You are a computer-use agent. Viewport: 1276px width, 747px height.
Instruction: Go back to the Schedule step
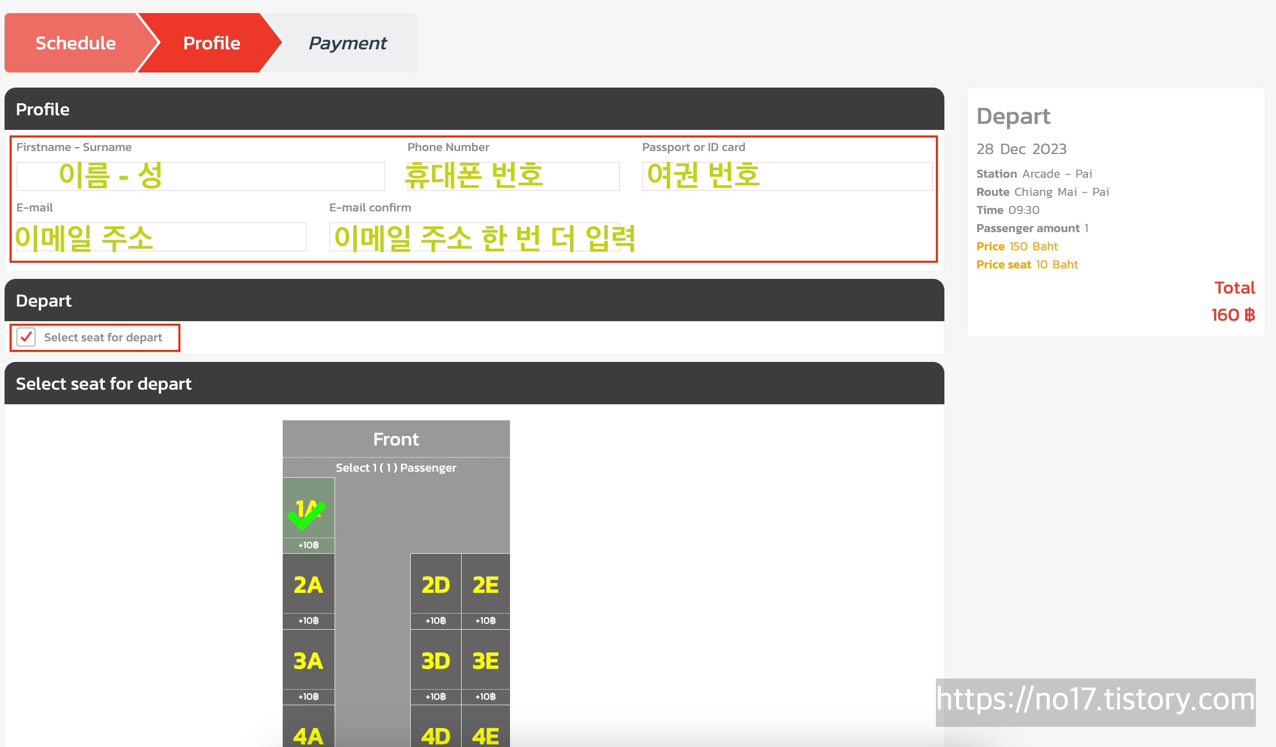pos(76,43)
